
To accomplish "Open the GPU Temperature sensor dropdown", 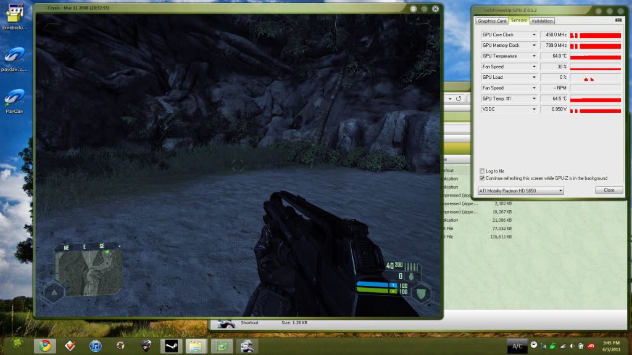I will pos(534,56).
